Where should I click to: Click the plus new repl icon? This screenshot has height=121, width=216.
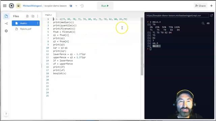[212, 6]
